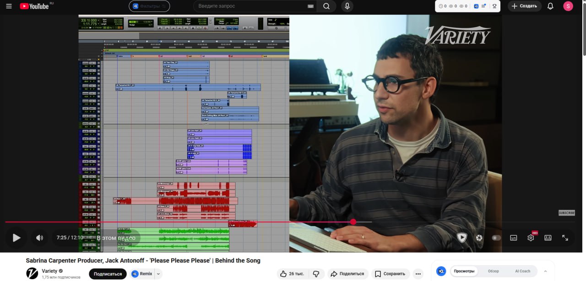
Task: Click the search magnifier button
Action: click(x=326, y=6)
